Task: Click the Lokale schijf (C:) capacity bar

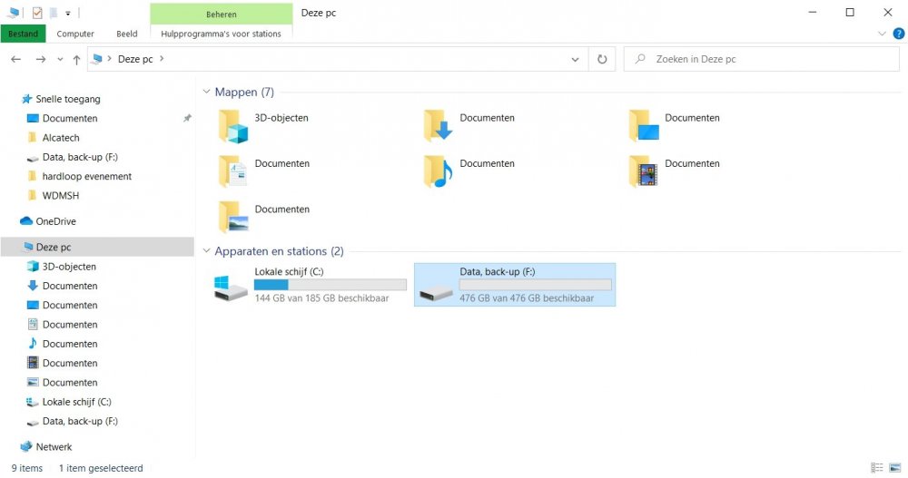Action: (331, 285)
